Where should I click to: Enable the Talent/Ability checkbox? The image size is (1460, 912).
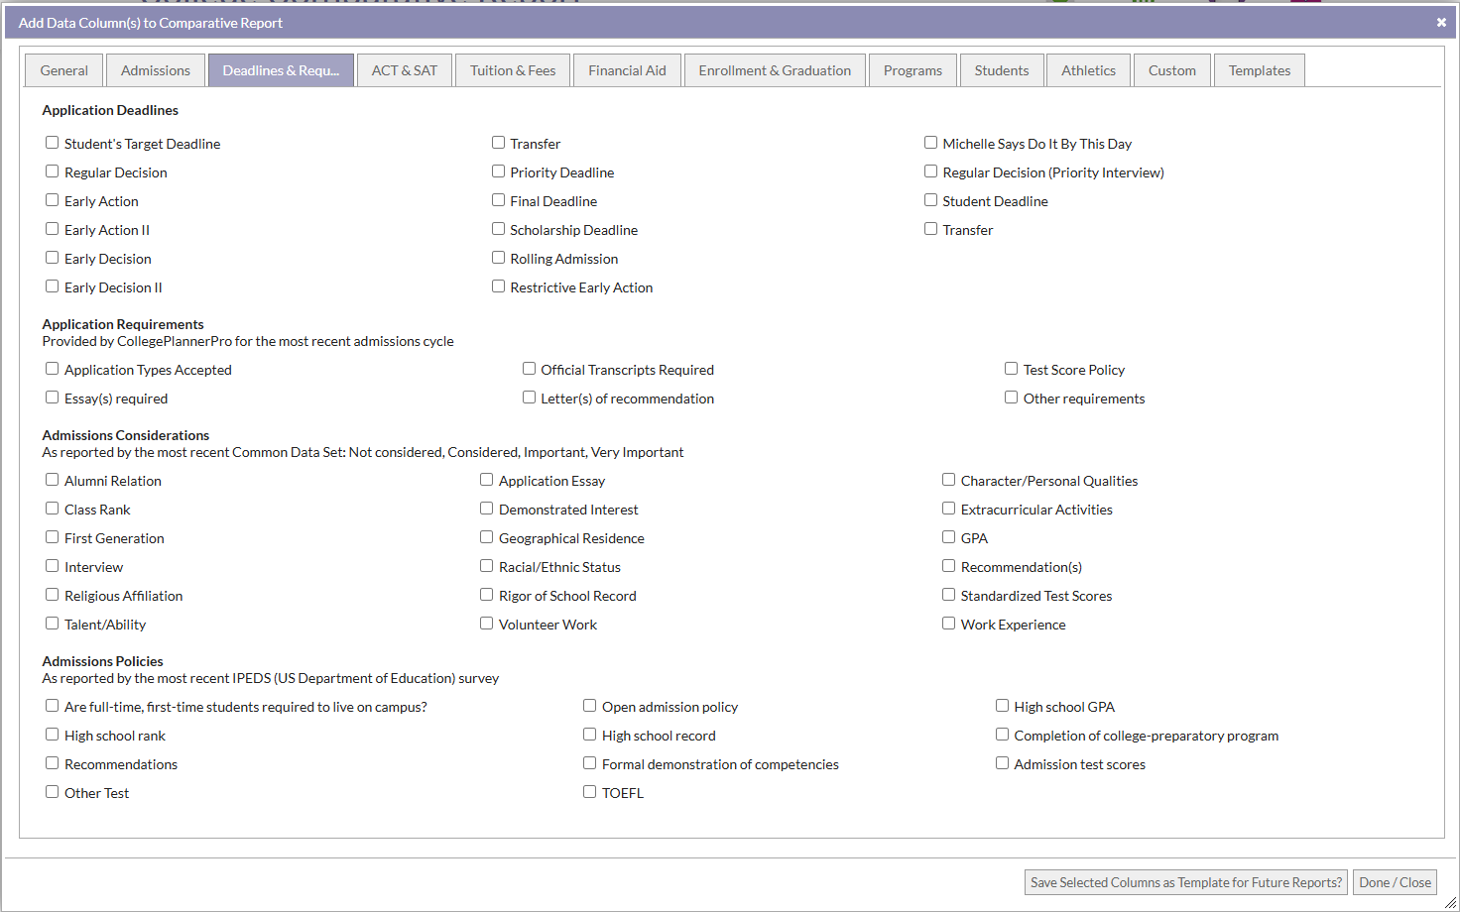(52, 624)
